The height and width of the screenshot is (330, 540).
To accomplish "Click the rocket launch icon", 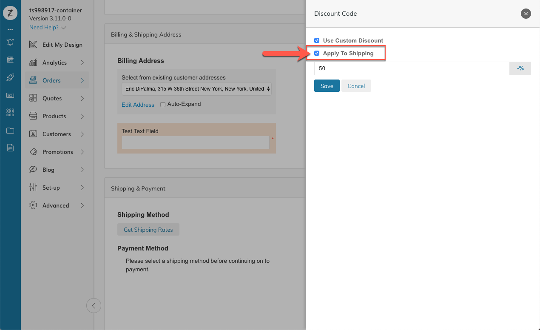I will (10, 77).
